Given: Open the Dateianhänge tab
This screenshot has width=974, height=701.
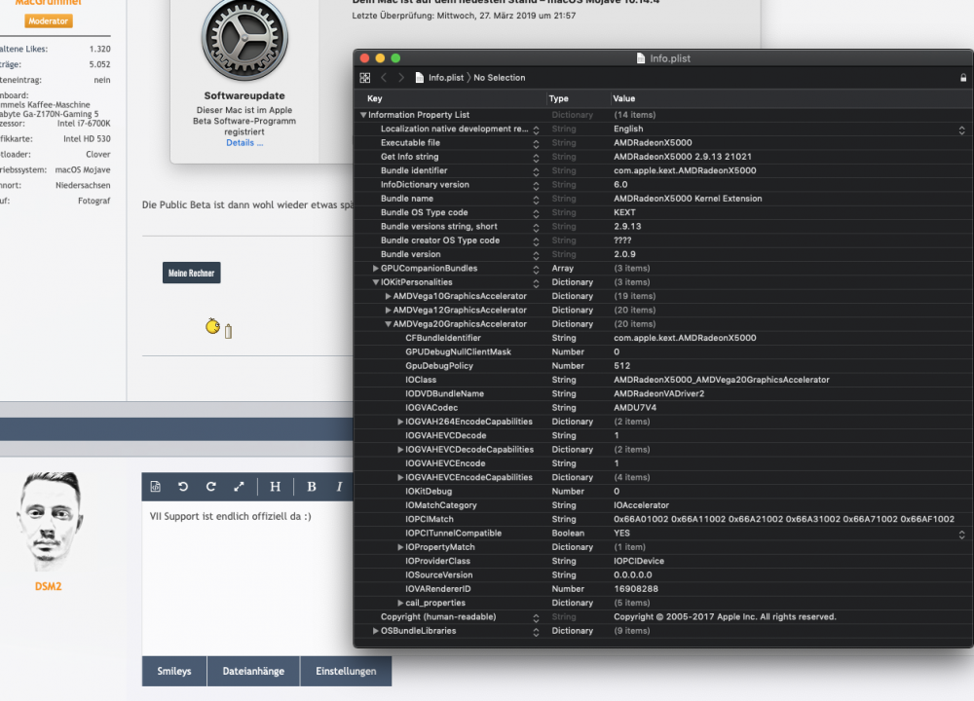Looking at the screenshot, I should pyautogui.click(x=253, y=671).
